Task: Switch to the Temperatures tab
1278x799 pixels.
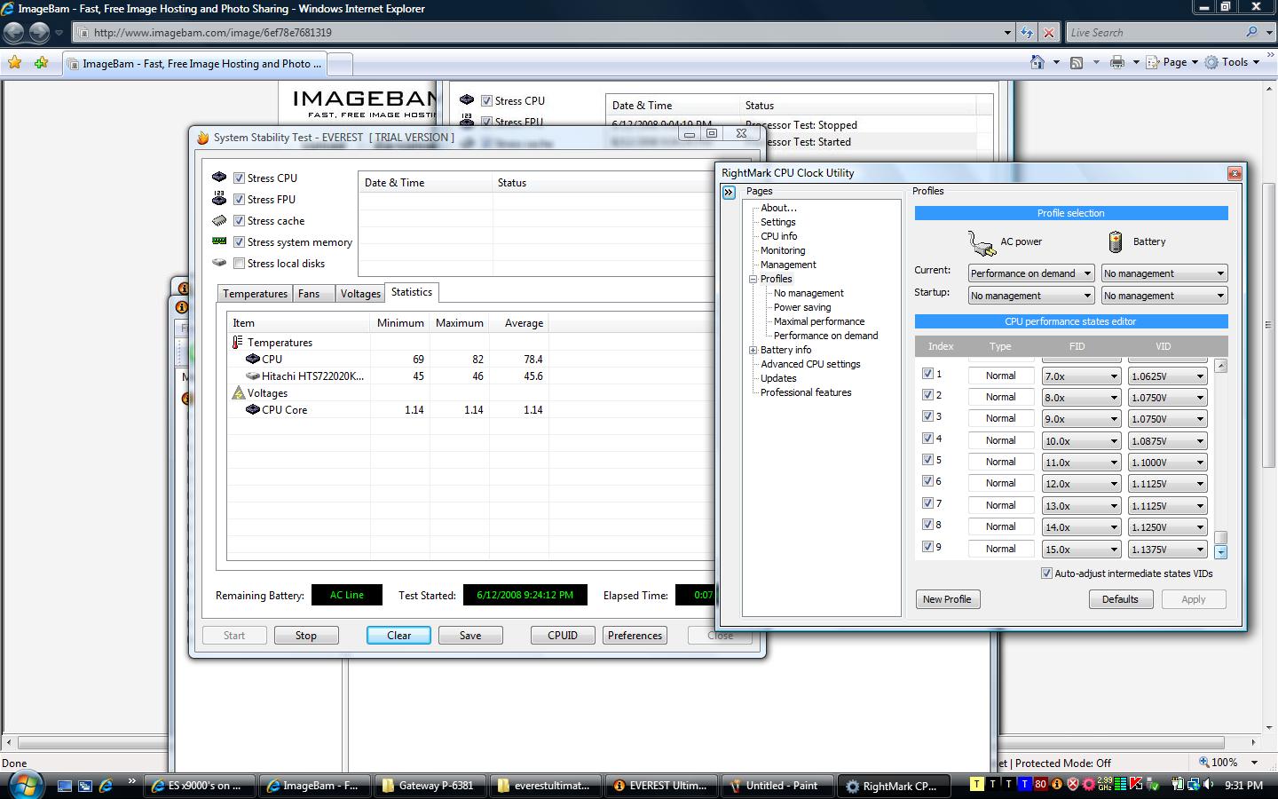Action: click(x=255, y=294)
